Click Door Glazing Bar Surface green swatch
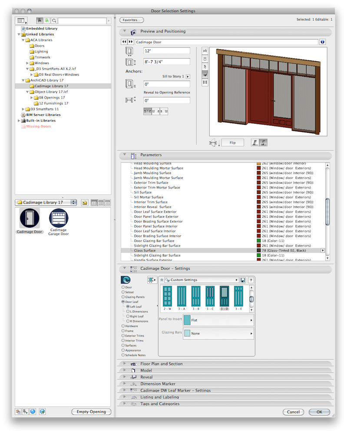Image resolution: width=347 pixels, height=434 pixels. [259, 241]
